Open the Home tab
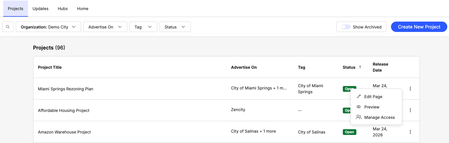Viewport: 449px width, 143px height. tap(83, 9)
